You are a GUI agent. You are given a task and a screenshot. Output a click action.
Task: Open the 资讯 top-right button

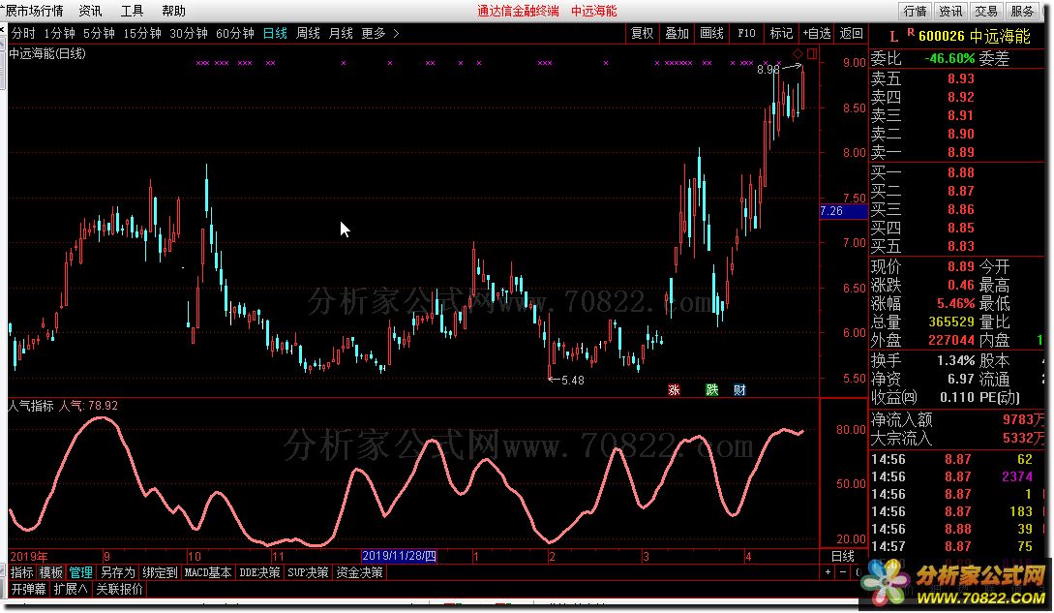point(950,11)
